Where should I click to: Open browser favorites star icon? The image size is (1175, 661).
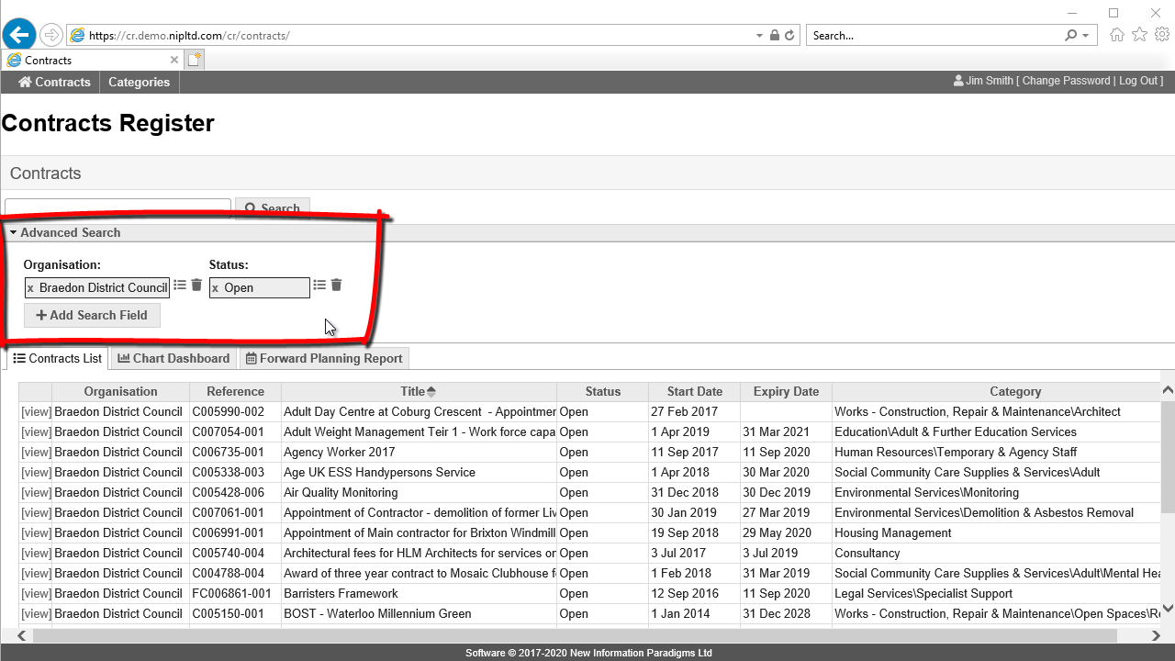(x=1139, y=35)
